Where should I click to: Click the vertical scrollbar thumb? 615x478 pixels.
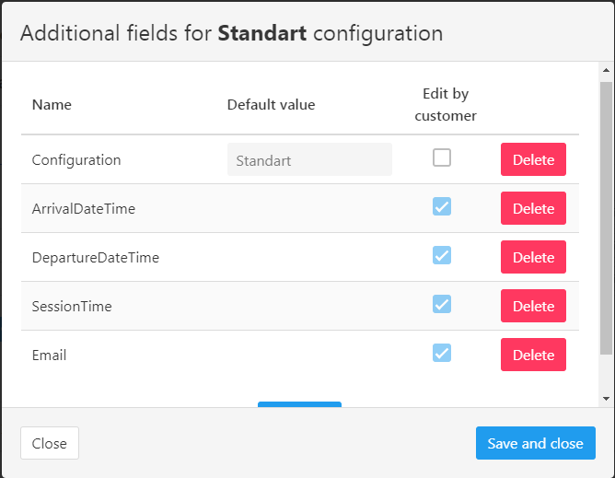click(x=606, y=216)
